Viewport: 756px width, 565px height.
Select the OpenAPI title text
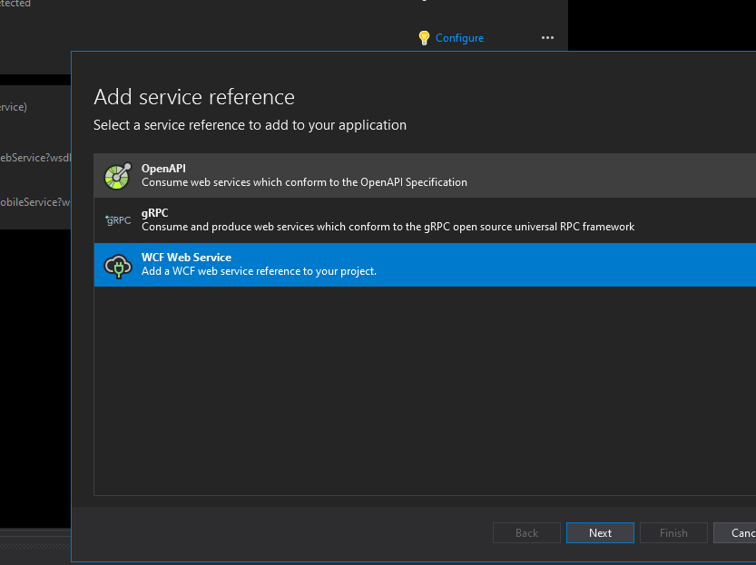[x=163, y=169]
